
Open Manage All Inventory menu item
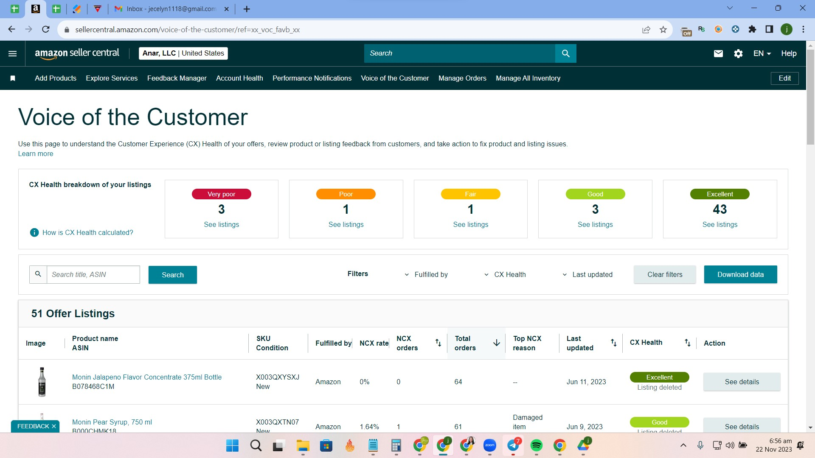(x=528, y=78)
